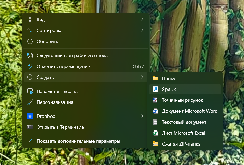Click the undo arrow icon beside Отменить перемещение
Screen dimensions: 244x165
coord(30,66)
